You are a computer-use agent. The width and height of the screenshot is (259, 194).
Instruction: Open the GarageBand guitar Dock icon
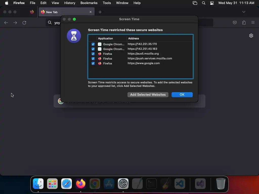click(166, 184)
